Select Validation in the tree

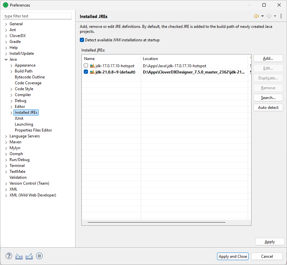point(18,177)
